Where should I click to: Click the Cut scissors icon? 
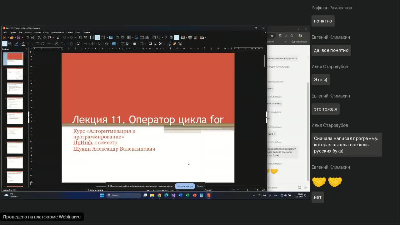39,37
